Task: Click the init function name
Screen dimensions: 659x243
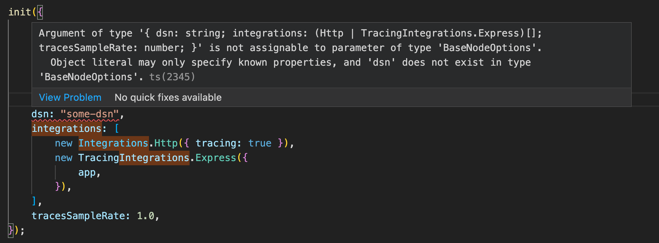Action: [19, 12]
